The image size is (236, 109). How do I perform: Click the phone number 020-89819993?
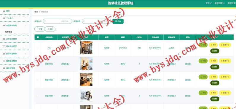155,80
